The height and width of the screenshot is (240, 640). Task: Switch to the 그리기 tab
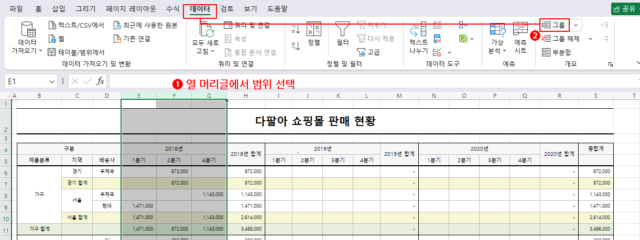tap(85, 9)
